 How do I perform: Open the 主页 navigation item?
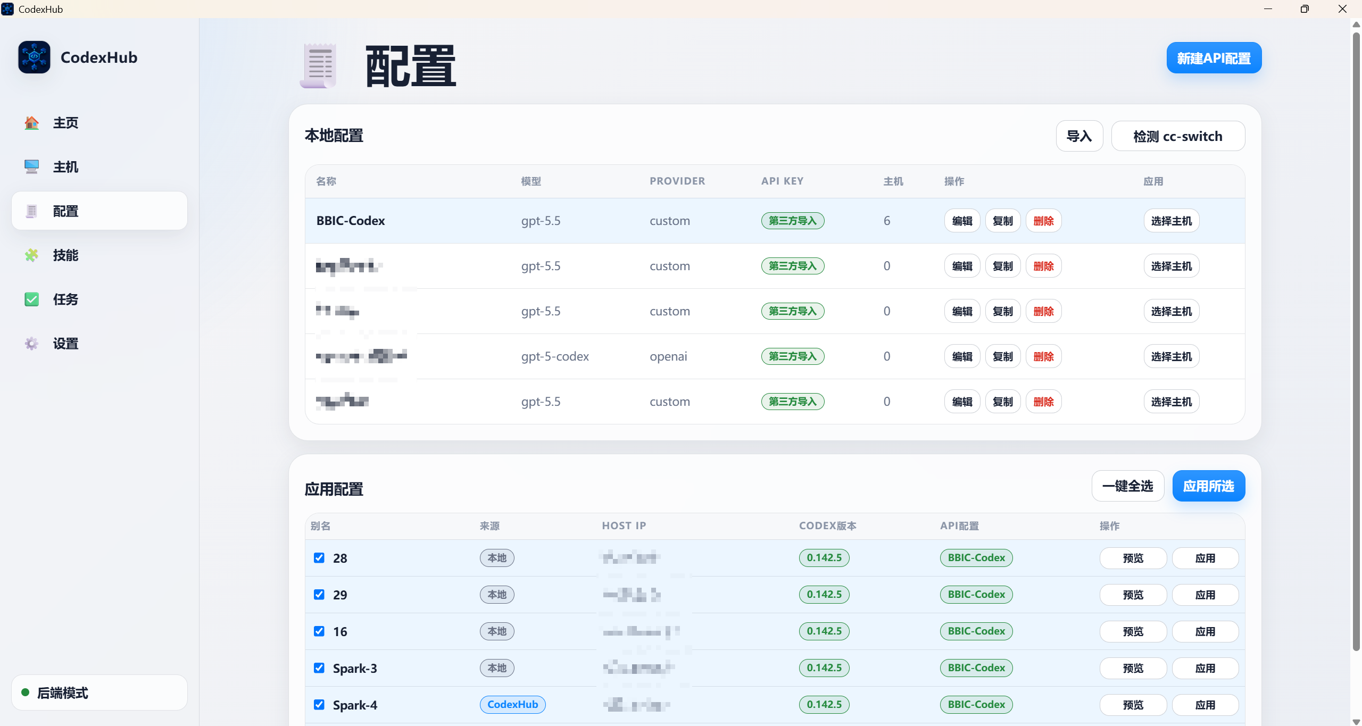coord(99,123)
